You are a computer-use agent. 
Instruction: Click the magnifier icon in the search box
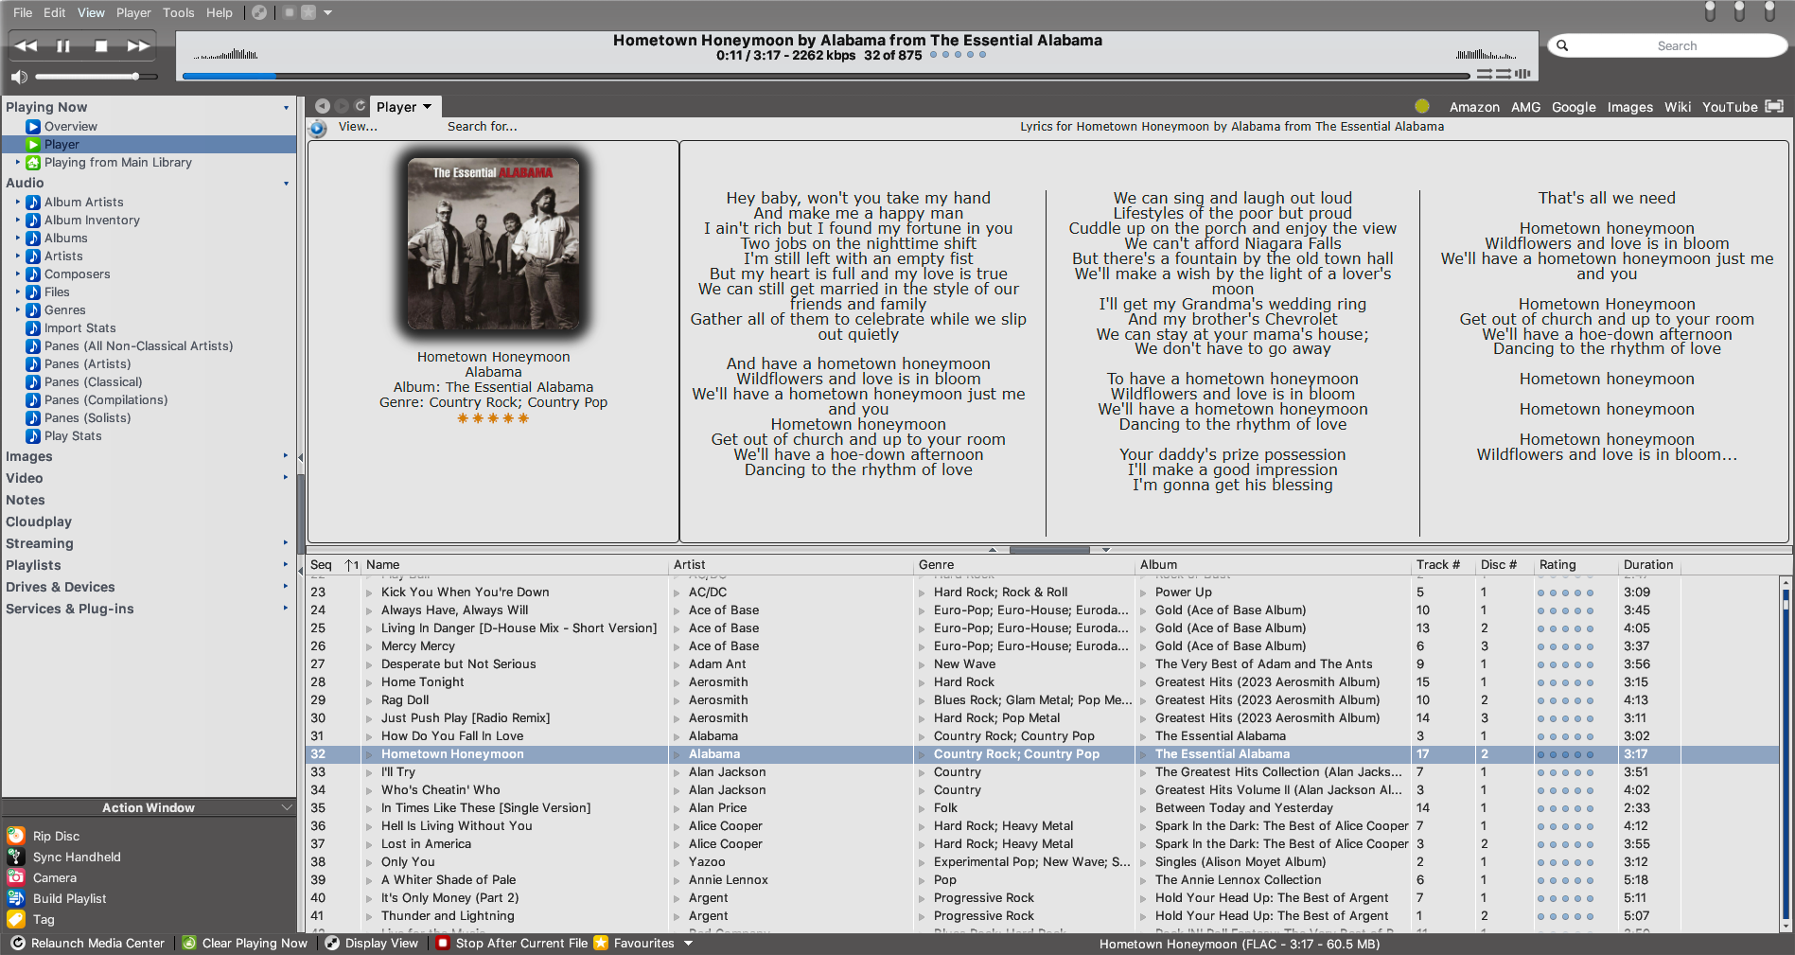coord(1562,45)
